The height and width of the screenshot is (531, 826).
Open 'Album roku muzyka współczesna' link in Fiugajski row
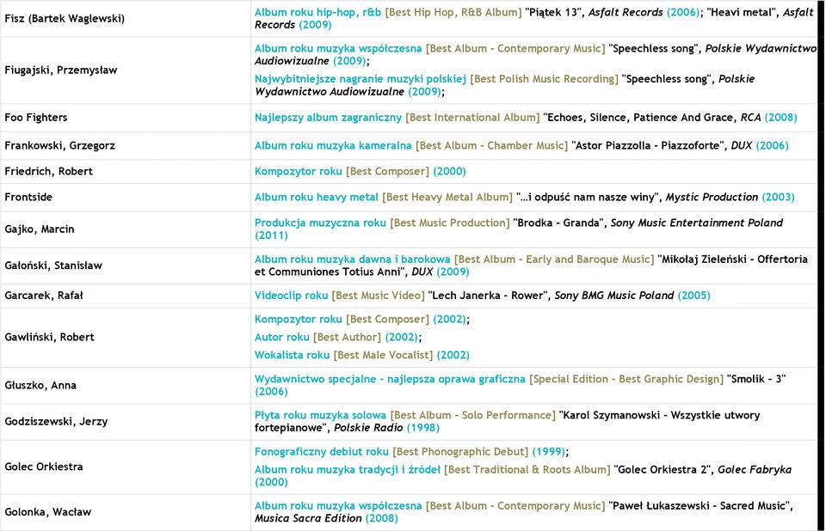[338, 48]
